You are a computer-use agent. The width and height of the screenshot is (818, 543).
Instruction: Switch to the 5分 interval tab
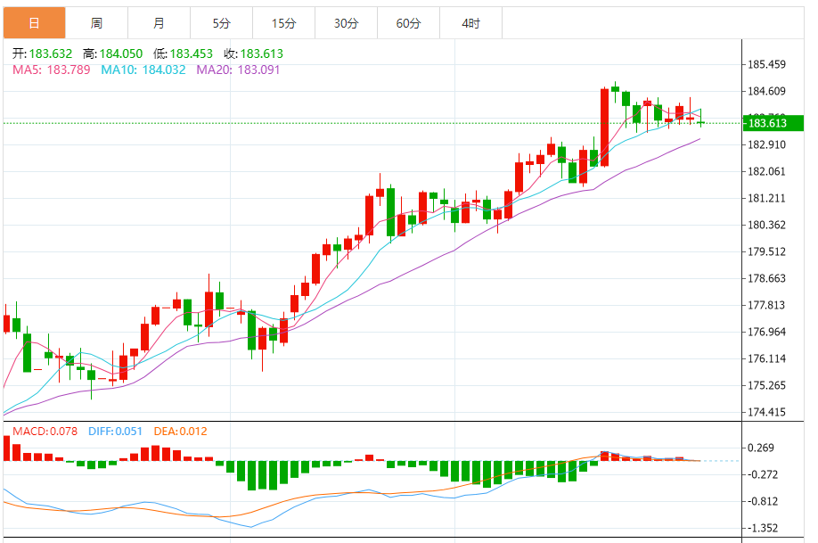coord(221,23)
